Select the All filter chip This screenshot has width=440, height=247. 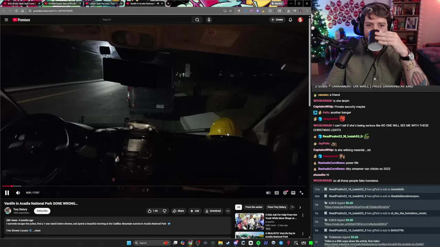pos(238,207)
